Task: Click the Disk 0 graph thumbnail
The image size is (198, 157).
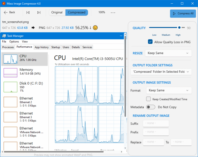Action: pos(10,87)
